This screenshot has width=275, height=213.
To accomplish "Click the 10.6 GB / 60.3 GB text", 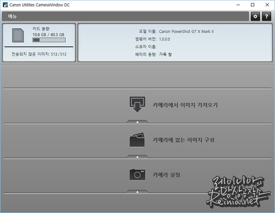I will coord(49,34).
